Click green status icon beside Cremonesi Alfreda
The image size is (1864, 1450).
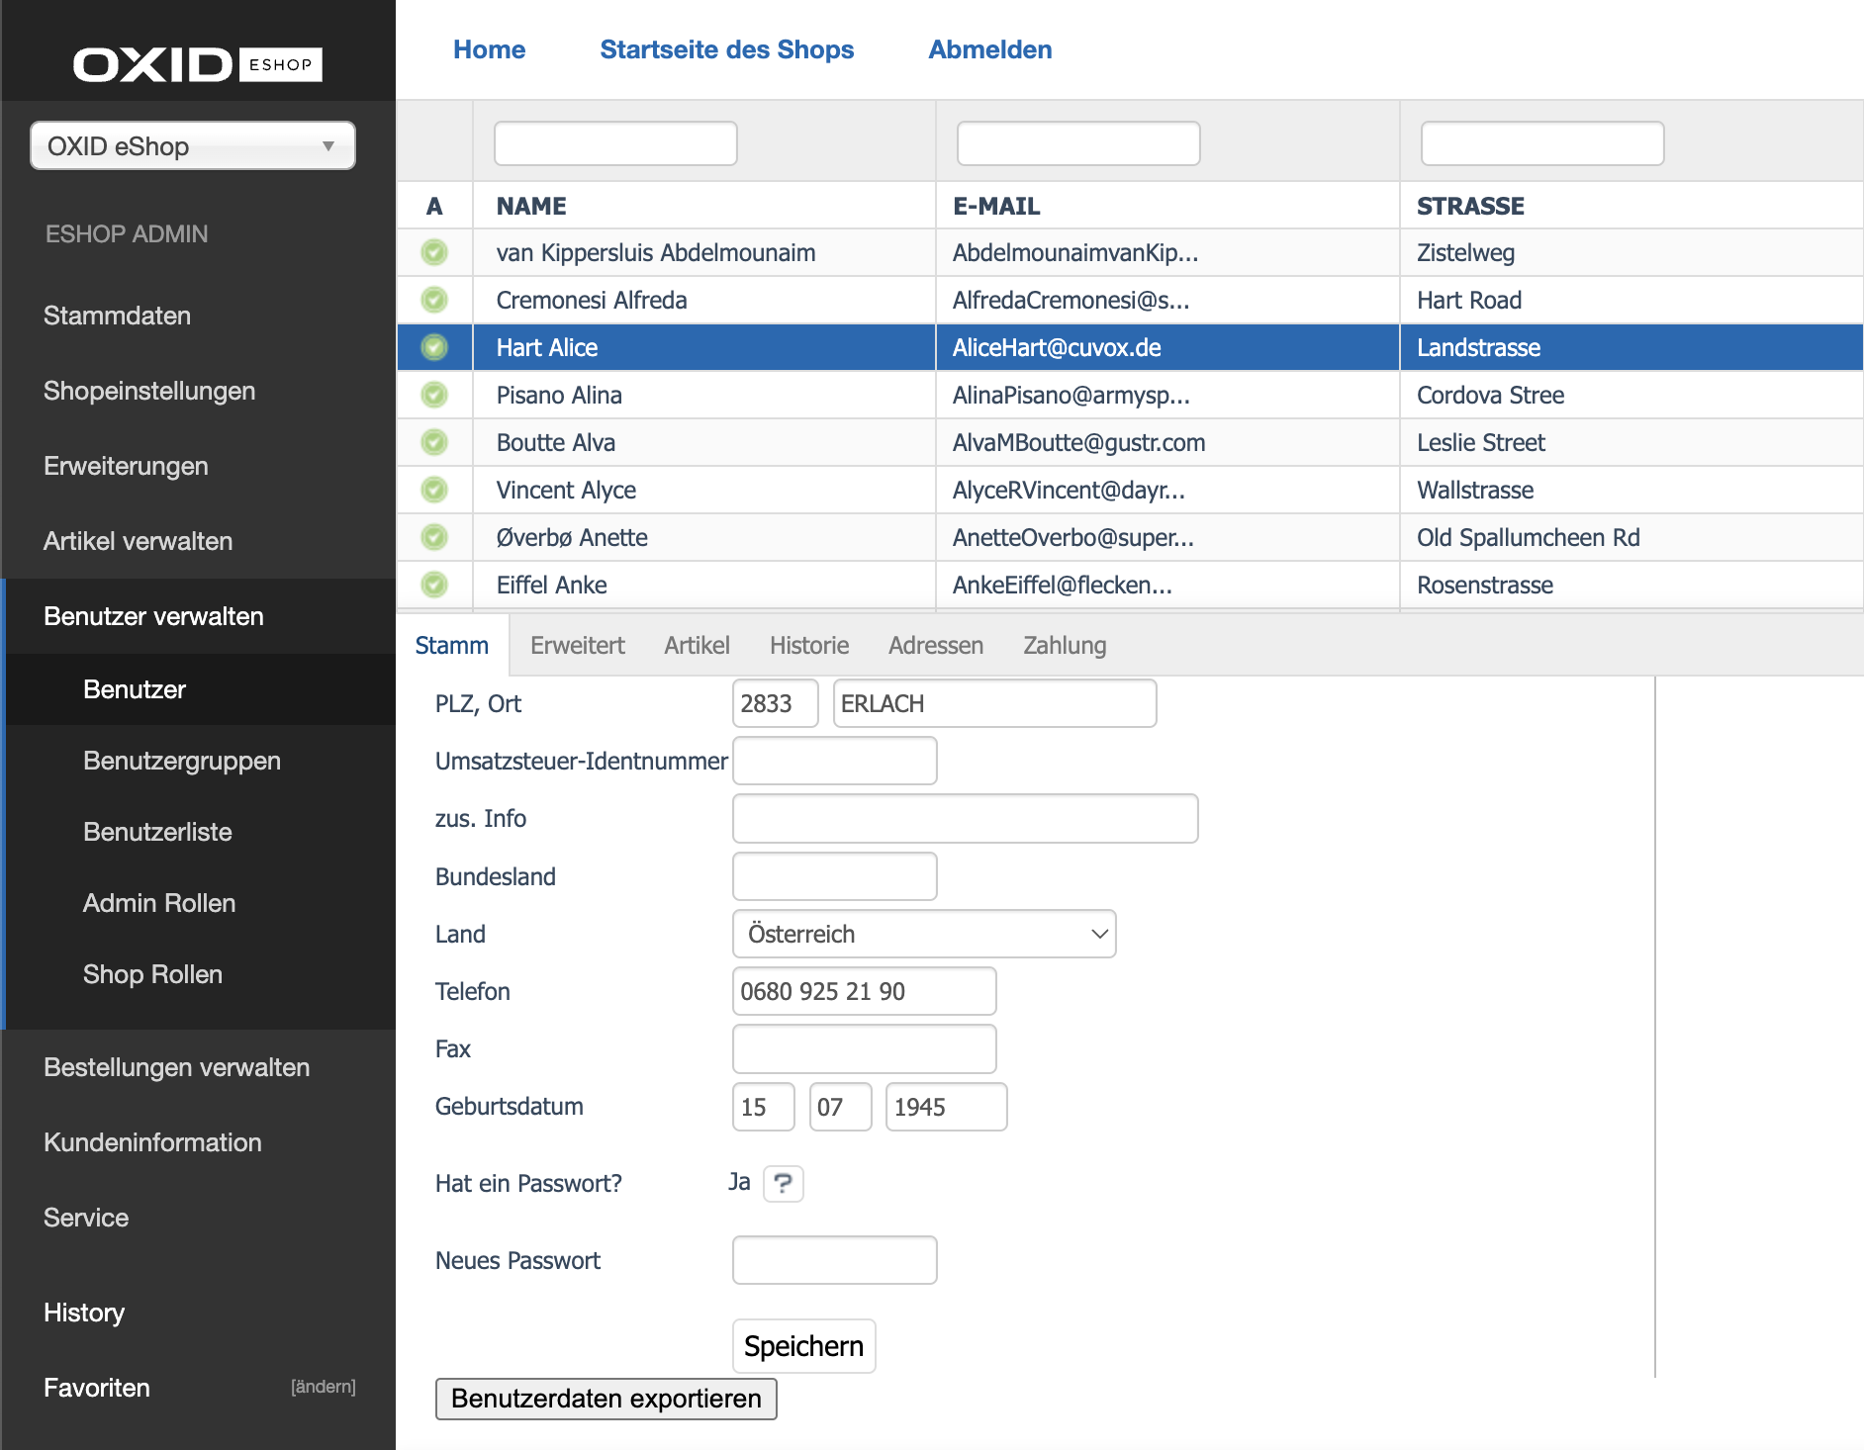point(434,300)
